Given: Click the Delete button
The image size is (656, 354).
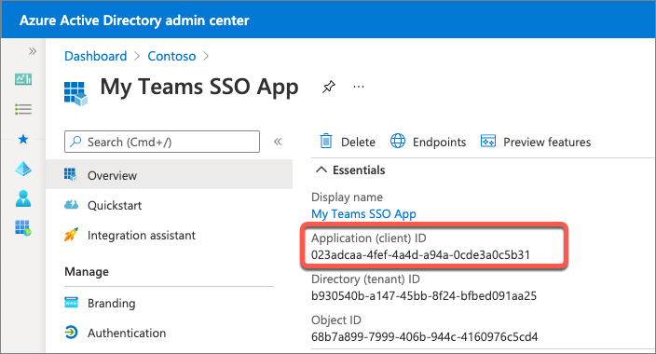Looking at the screenshot, I should (x=348, y=142).
